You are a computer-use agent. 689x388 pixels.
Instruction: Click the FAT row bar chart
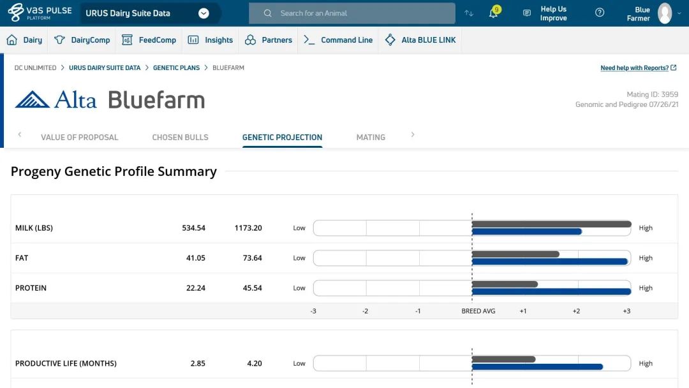point(472,257)
